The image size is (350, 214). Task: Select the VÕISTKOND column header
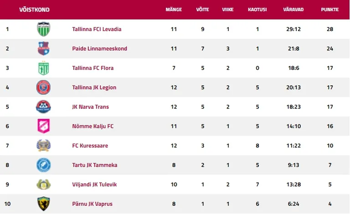[x=34, y=10]
